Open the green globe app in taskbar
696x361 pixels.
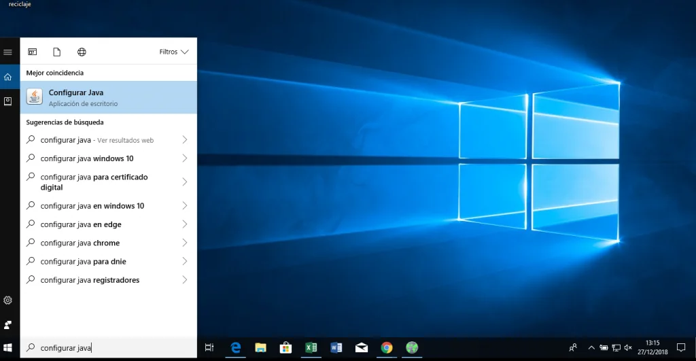[x=412, y=347]
